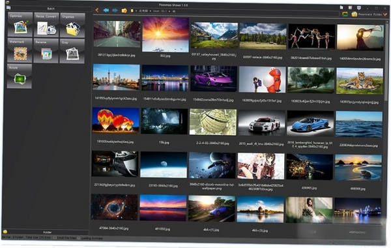Viewport: 391px width, 248px height.
Task: Click the app icon at top-left corner
Action: pyautogui.click(x=8, y=3)
